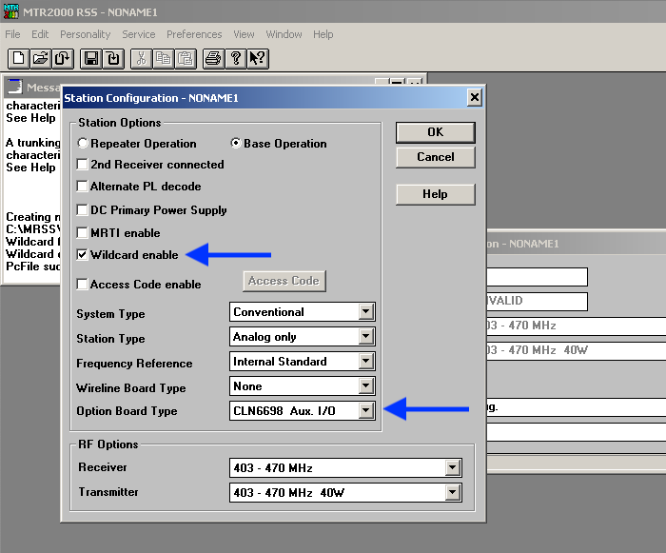This screenshot has width=666, height=553.
Task: Uncheck the Wildcard enable checkbox
Action: 82,255
